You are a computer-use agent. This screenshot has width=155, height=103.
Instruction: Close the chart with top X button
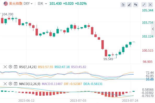[x=150, y=5]
